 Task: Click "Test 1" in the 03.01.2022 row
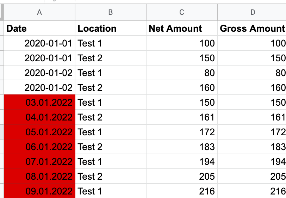[111, 103]
